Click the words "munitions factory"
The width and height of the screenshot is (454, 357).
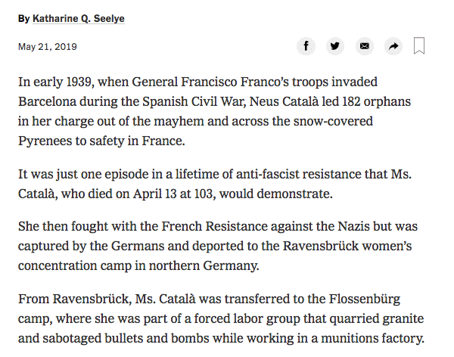pyautogui.click(x=372, y=339)
